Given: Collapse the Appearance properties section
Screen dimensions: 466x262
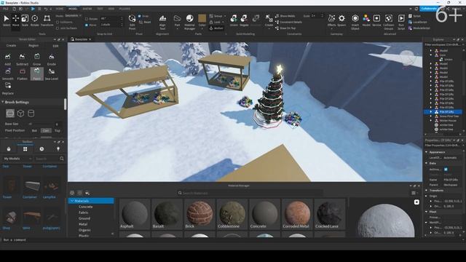Looking at the screenshot, I should click(x=427, y=152).
